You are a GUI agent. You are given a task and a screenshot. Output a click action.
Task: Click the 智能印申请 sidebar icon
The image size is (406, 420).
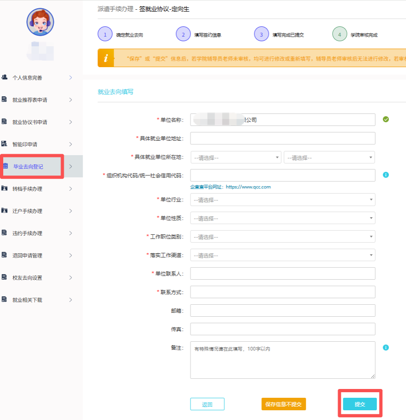5,144
